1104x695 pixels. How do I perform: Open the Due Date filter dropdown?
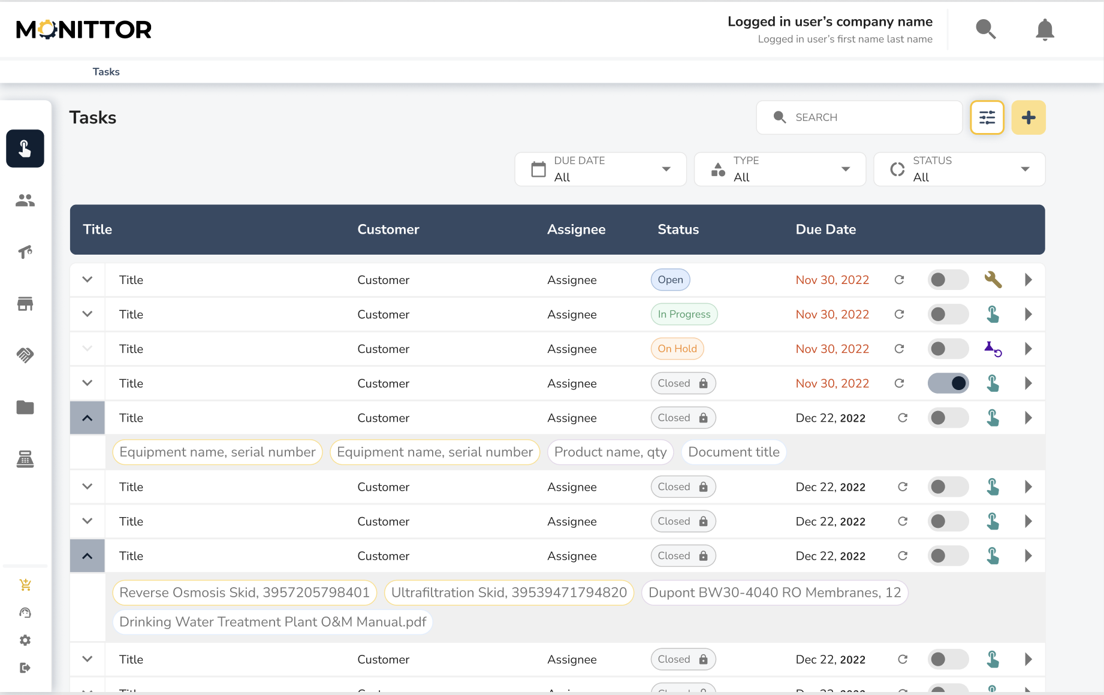pyautogui.click(x=601, y=170)
